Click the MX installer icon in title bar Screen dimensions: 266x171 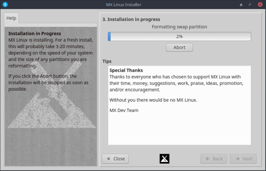click(x=5, y=4)
